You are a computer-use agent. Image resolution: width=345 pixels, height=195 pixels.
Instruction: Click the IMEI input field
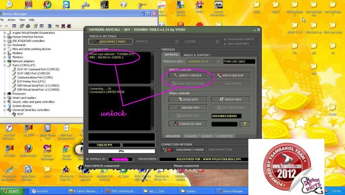[x=226, y=116]
